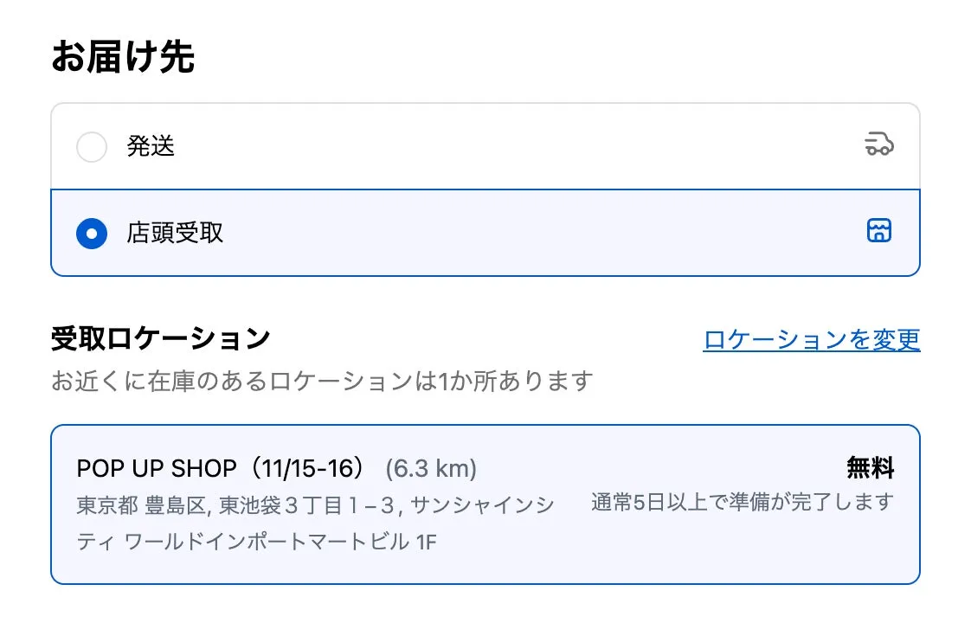This screenshot has width=971, height=623.
Task: Click the 受取ロケーション section heading
Action: point(159,337)
